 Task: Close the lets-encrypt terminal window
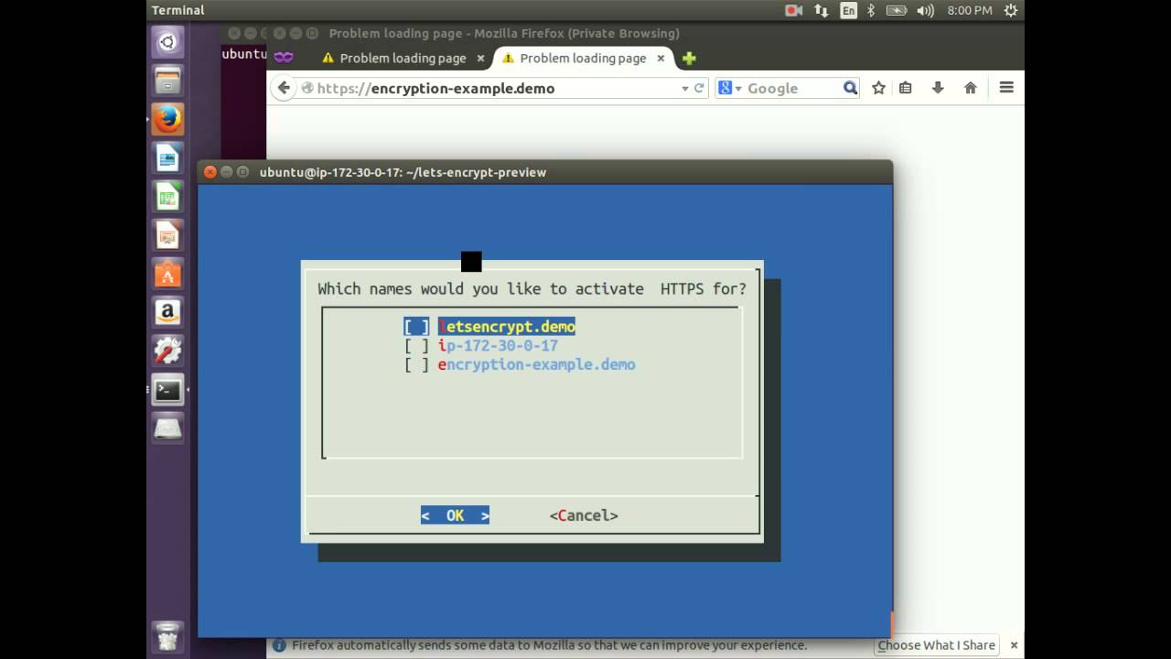coord(210,172)
